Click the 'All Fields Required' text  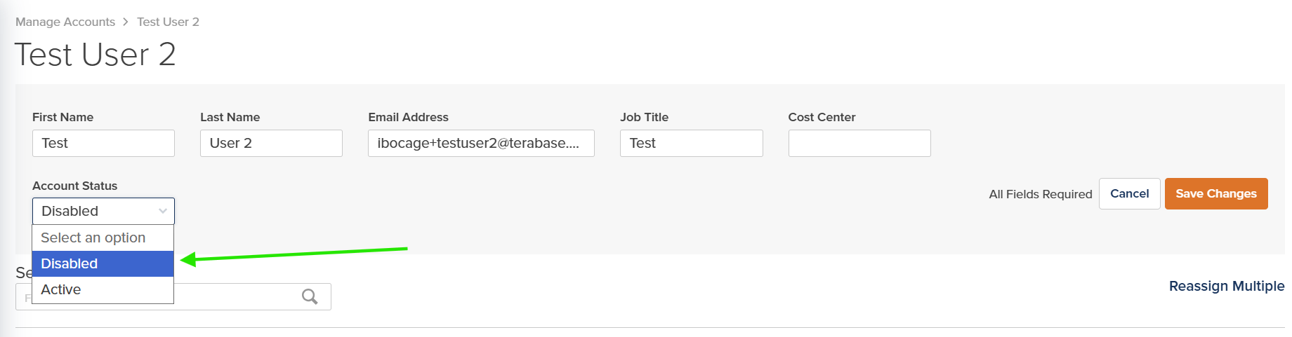click(x=1041, y=194)
